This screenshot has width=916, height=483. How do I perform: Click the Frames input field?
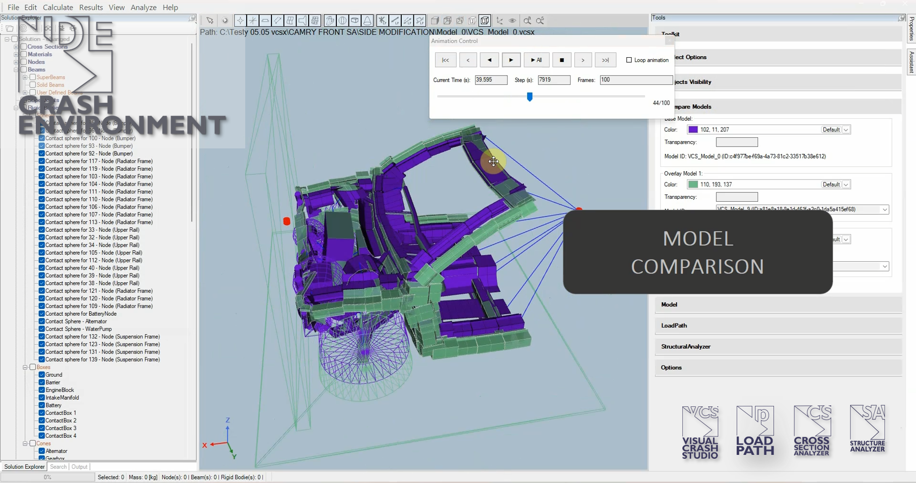coord(636,80)
